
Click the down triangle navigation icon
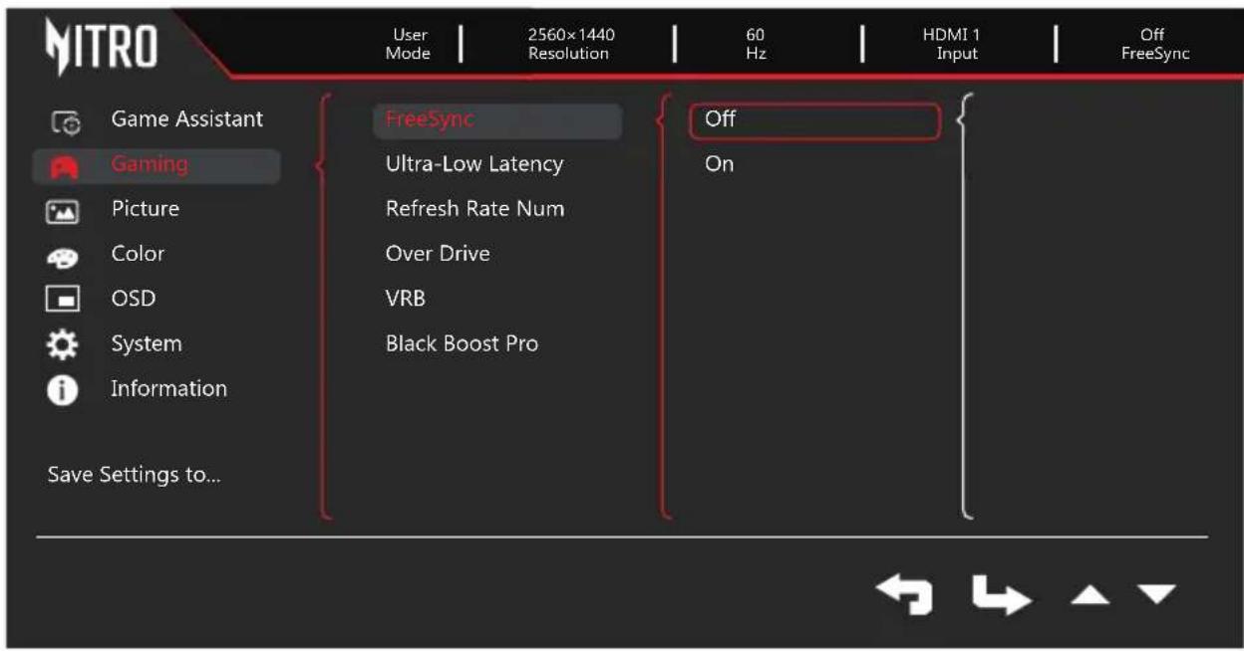click(1156, 594)
